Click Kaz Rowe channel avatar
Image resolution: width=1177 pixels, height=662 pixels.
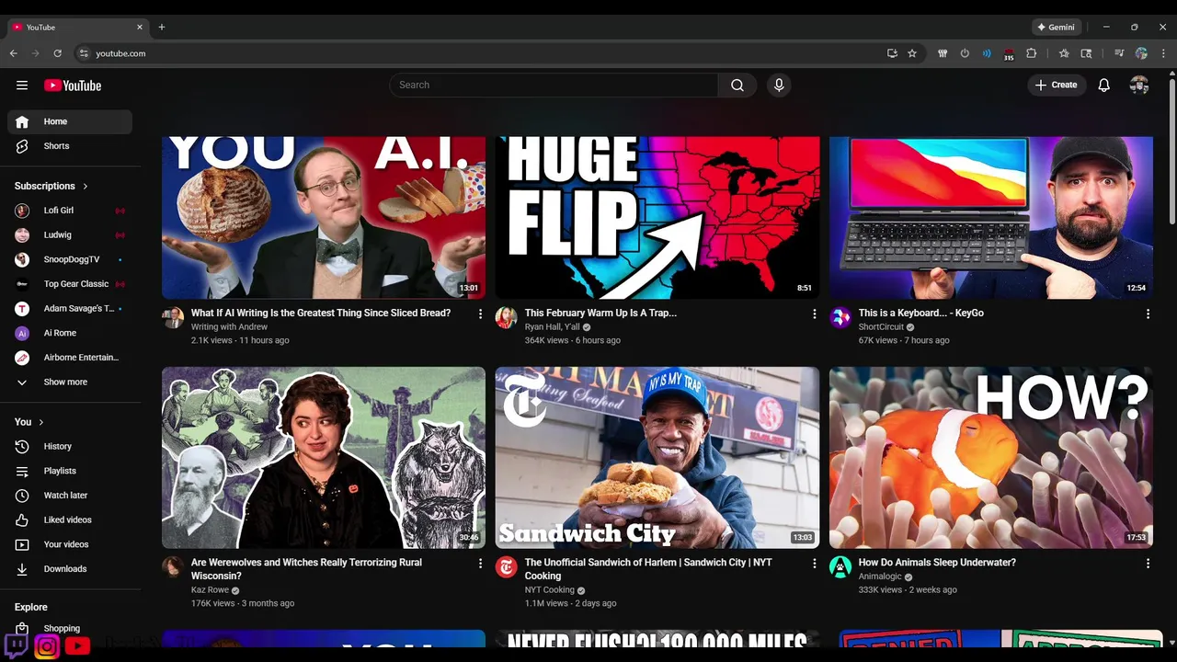tap(173, 567)
